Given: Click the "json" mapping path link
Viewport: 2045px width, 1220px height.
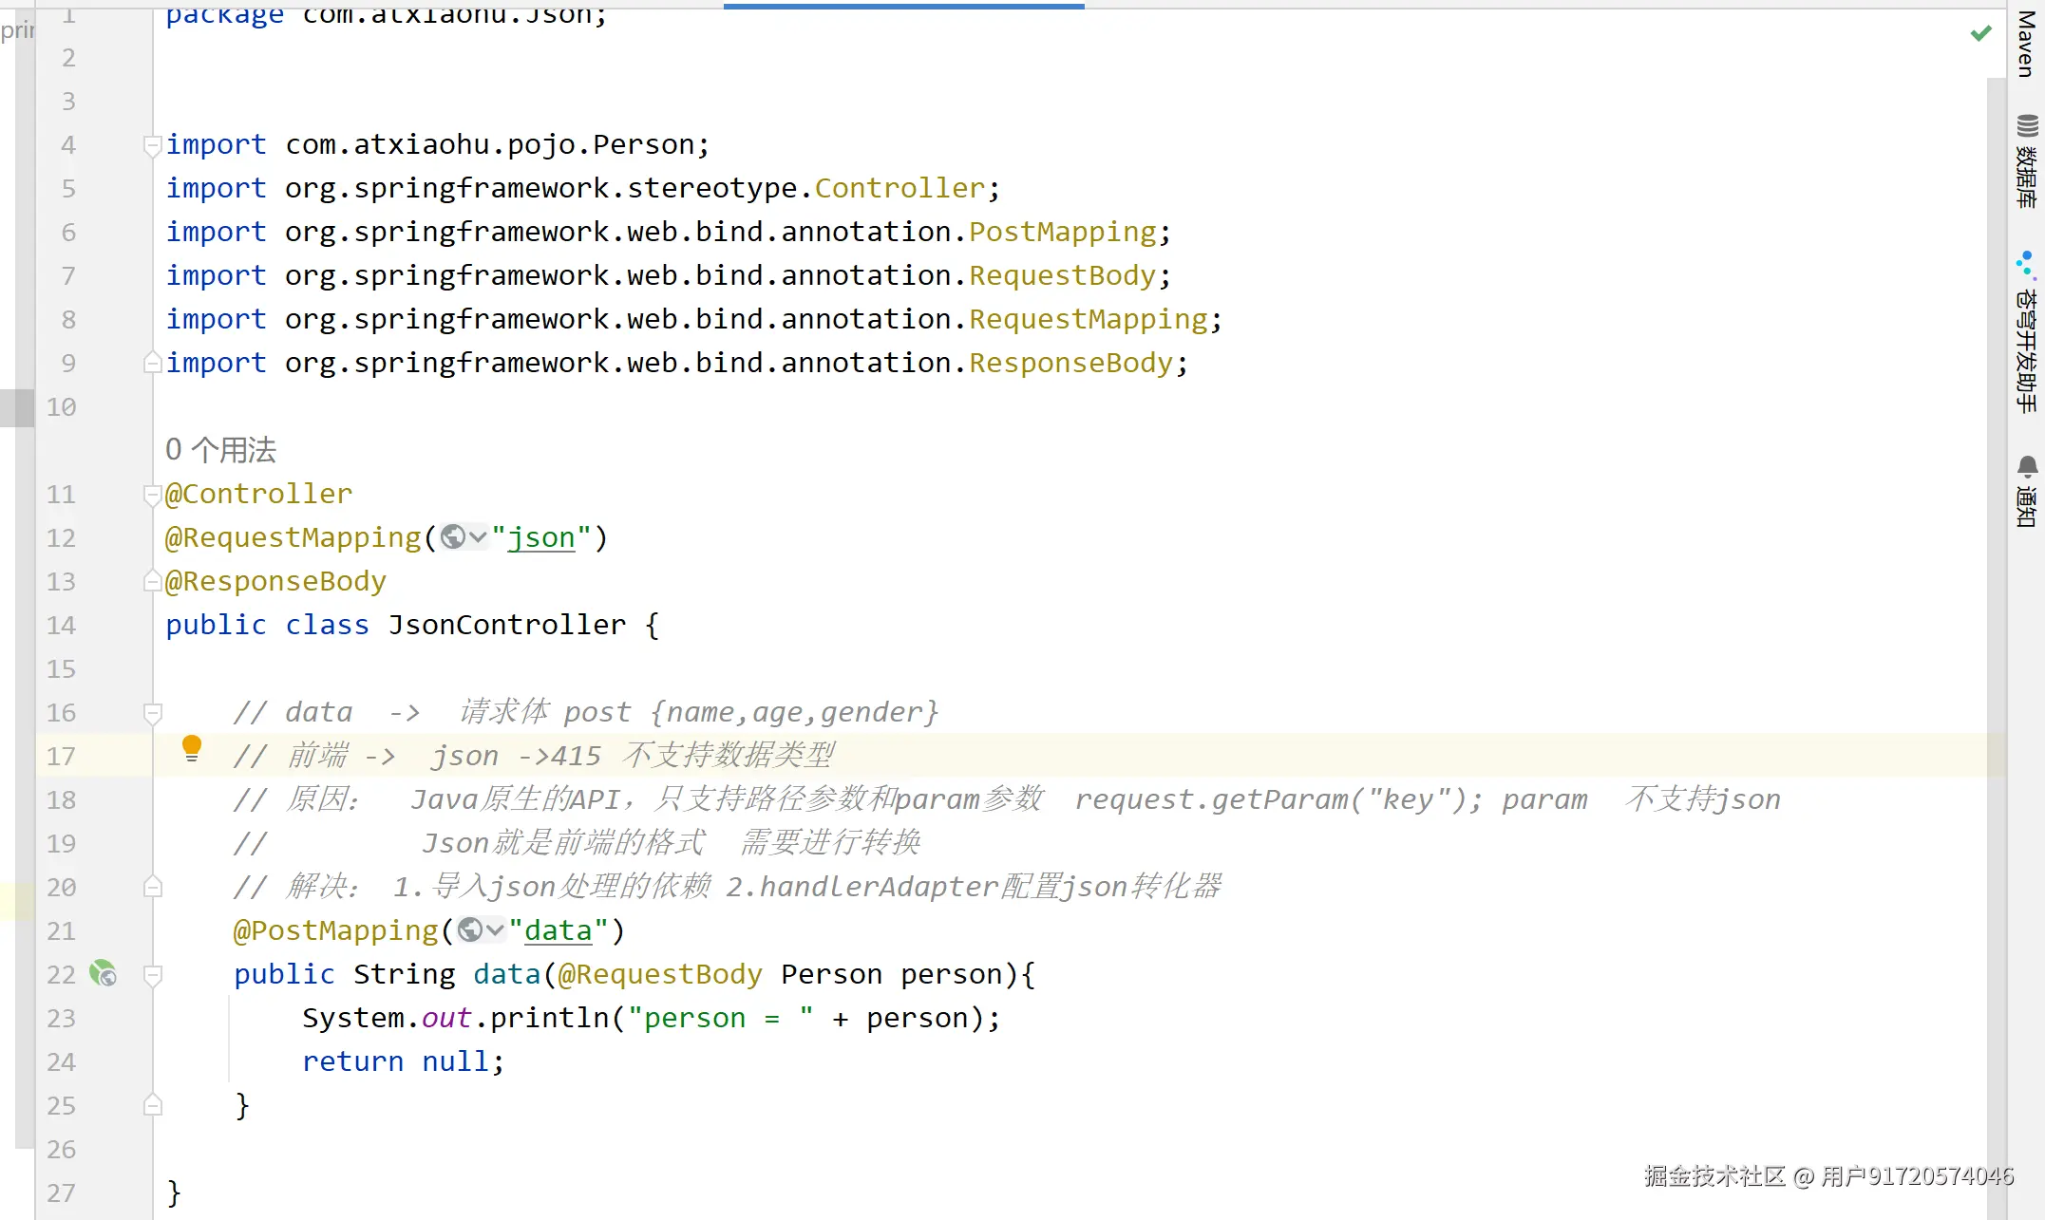Looking at the screenshot, I should 541,537.
